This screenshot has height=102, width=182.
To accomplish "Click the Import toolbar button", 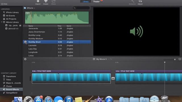I will tap(38, 3).
